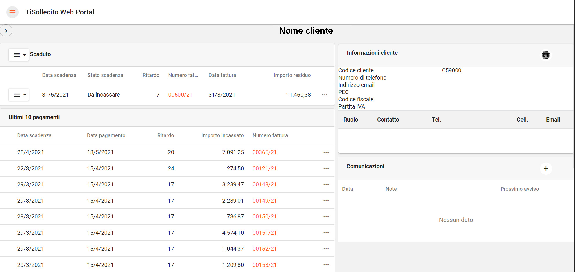Open more options for invoice 00121/21
This screenshot has width=575, height=272.
click(326, 168)
